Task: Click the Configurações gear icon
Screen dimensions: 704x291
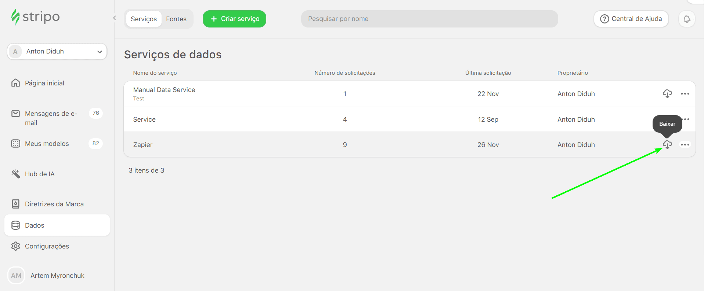Action: click(x=15, y=246)
